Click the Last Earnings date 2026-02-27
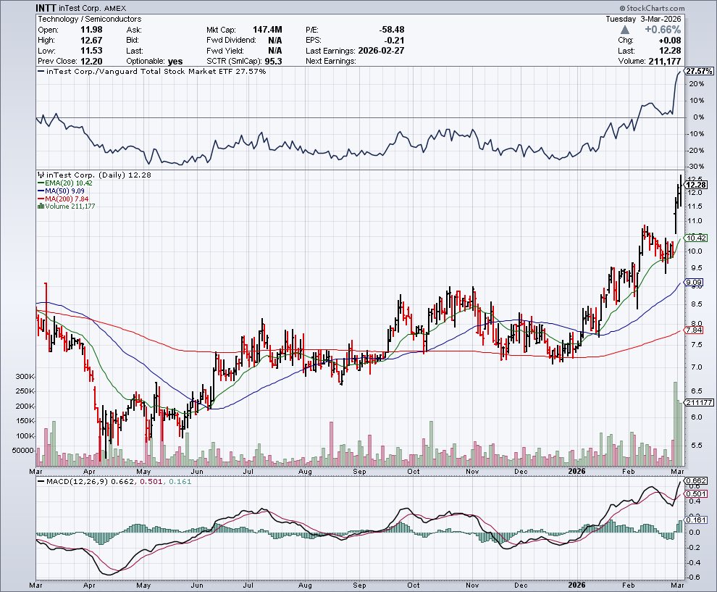The height and width of the screenshot is (592, 717). click(382, 50)
